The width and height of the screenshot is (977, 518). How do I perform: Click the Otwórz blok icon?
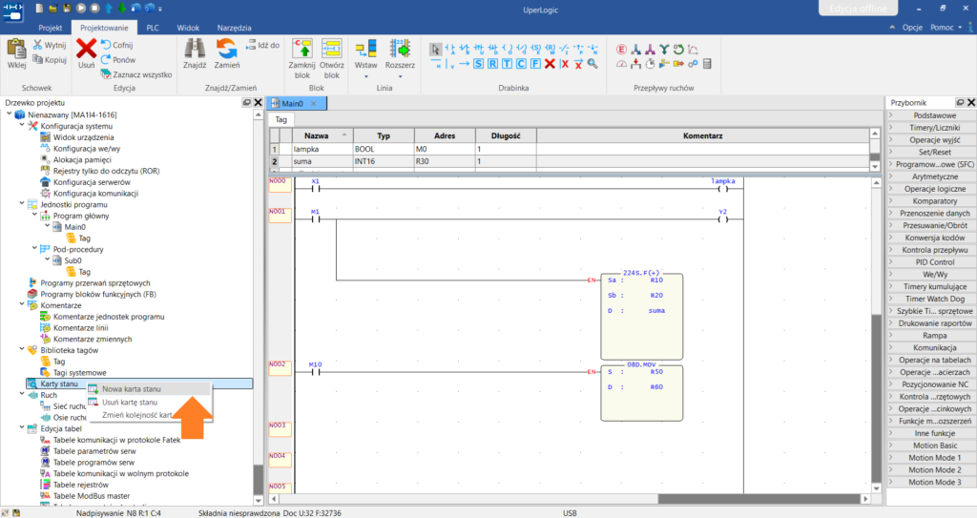[331, 50]
